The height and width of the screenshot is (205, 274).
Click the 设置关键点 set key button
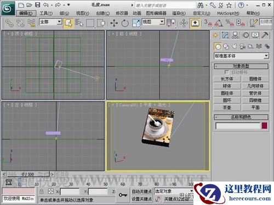pos(142,199)
